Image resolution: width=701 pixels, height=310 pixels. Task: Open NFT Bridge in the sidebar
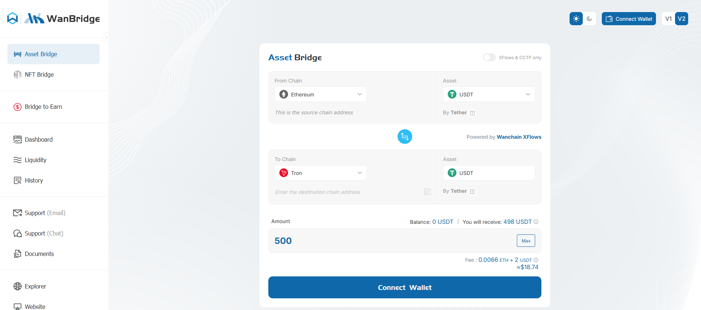click(53, 74)
